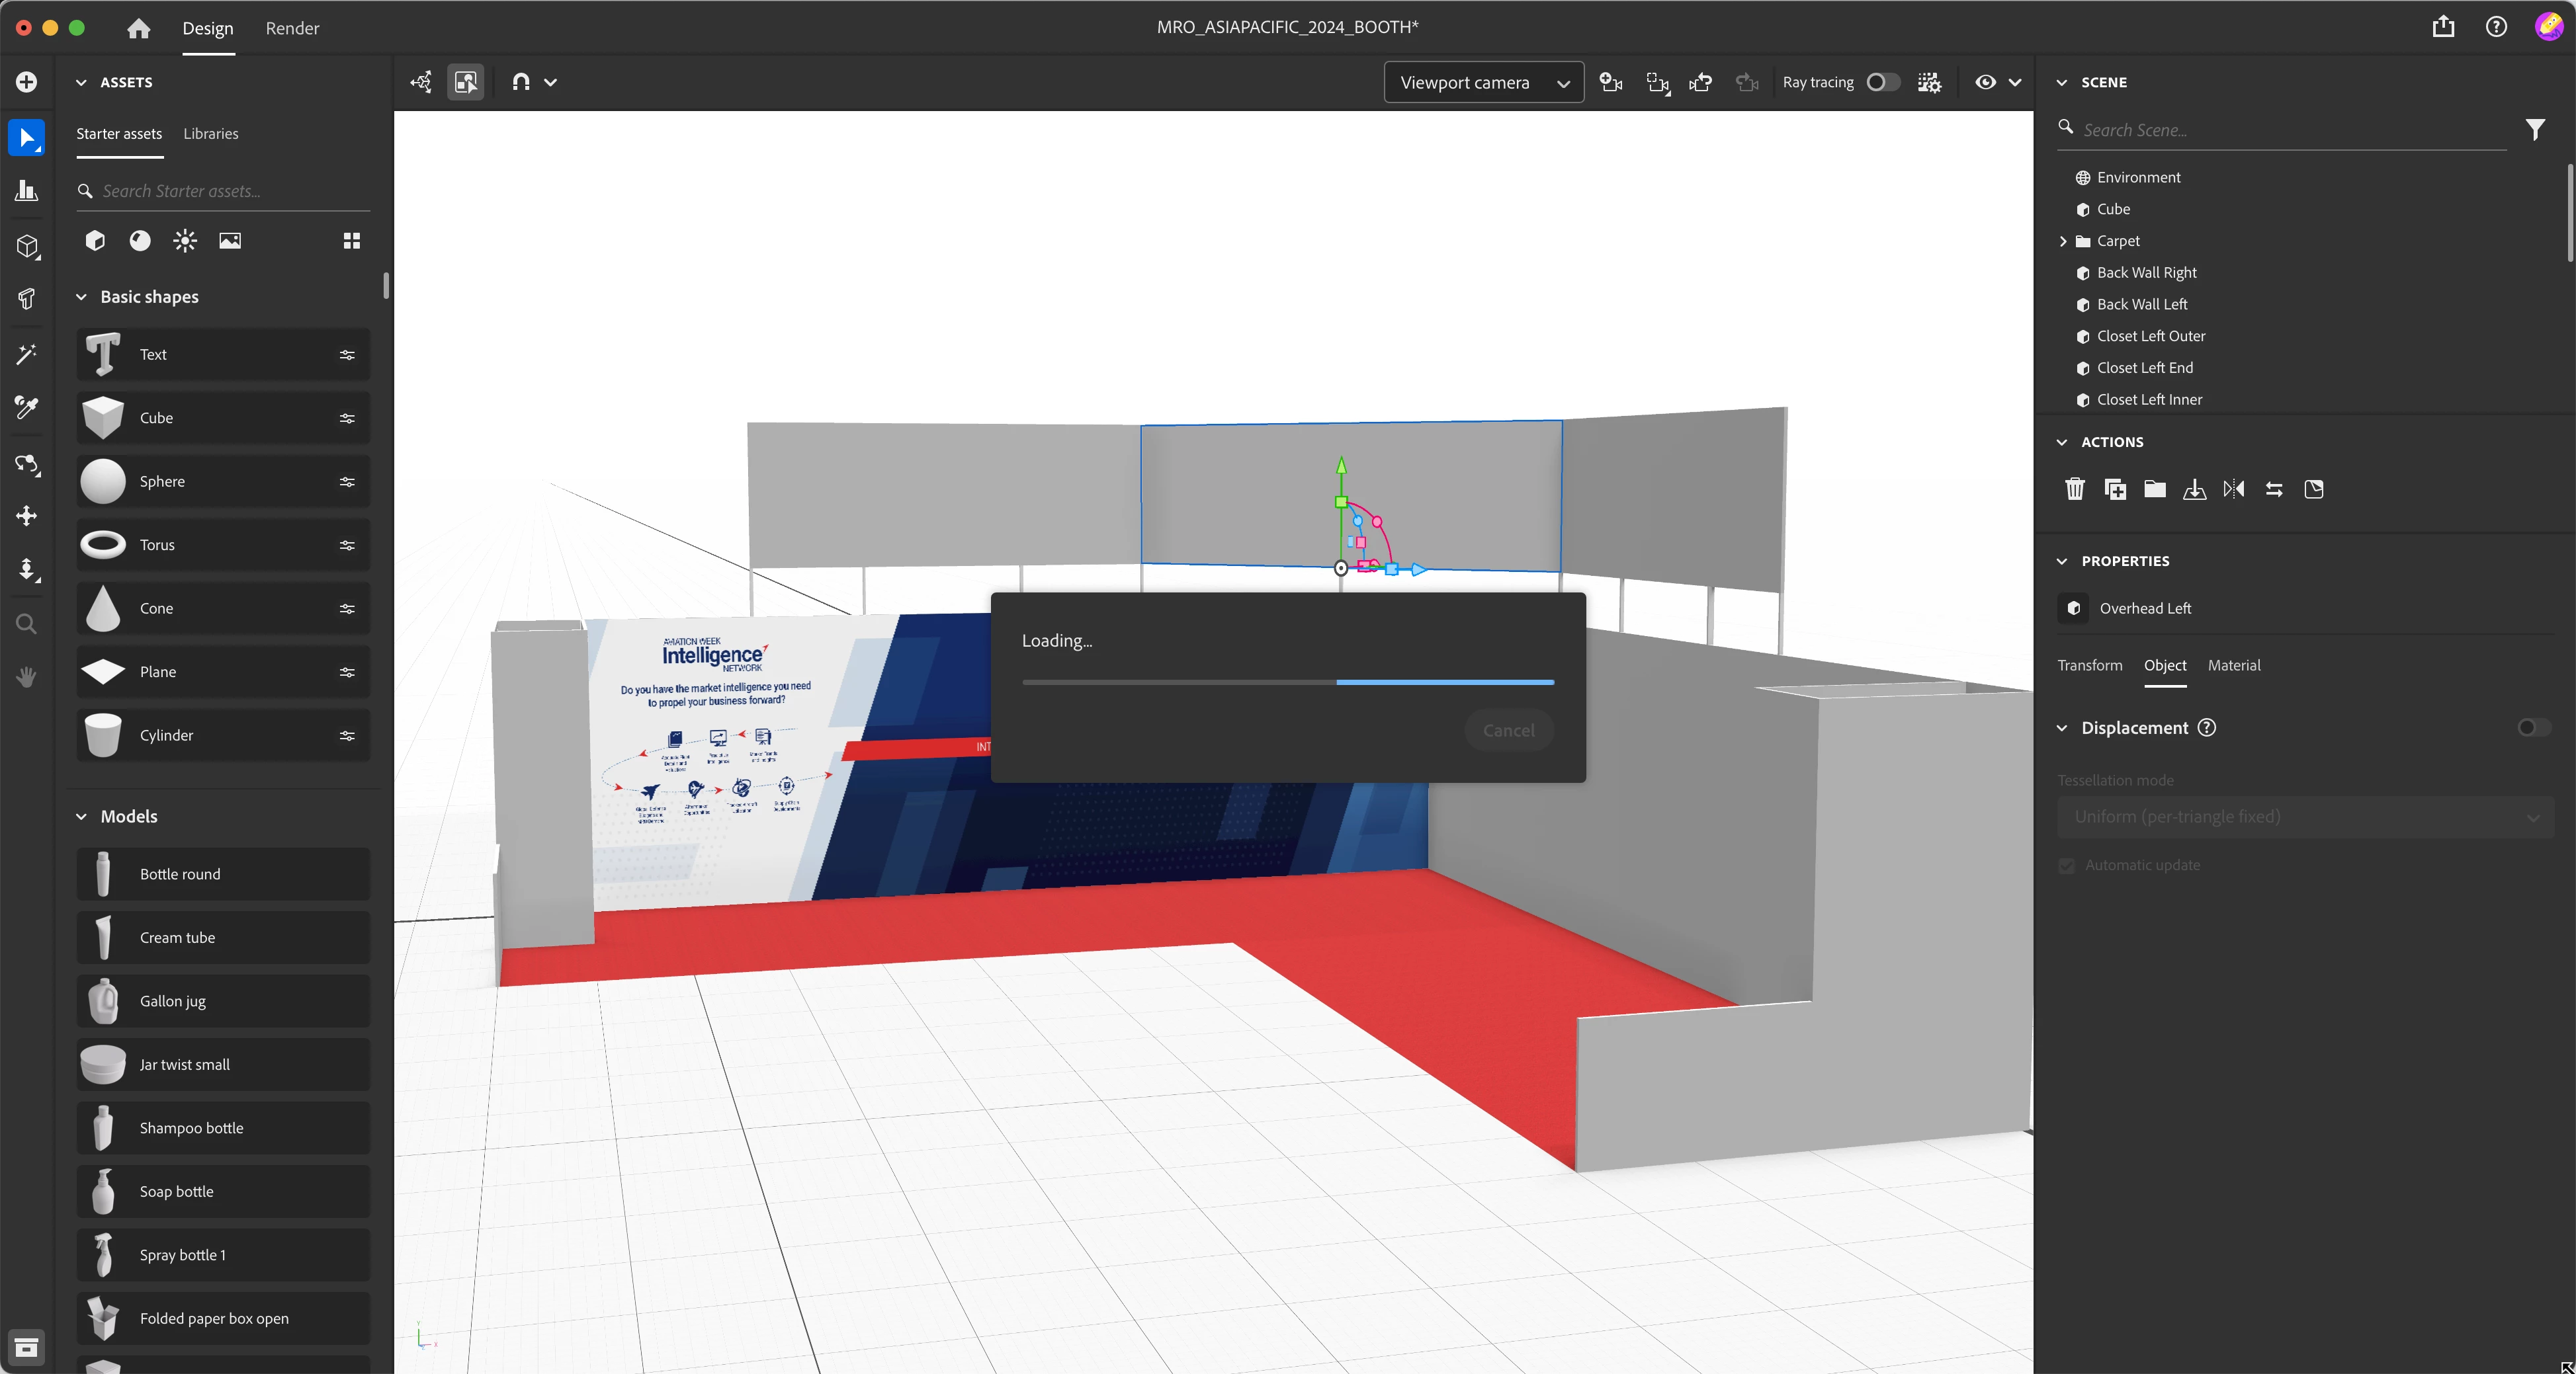The width and height of the screenshot is (2576, 1374).
Task: Expand the Carpet folder in scene
Action: [2063, 241]
